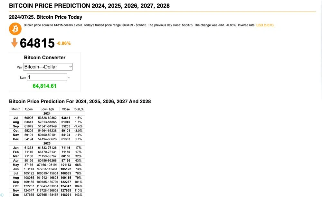Click the Sum input field
Screen dimensions: 322x197
[47, 77]
